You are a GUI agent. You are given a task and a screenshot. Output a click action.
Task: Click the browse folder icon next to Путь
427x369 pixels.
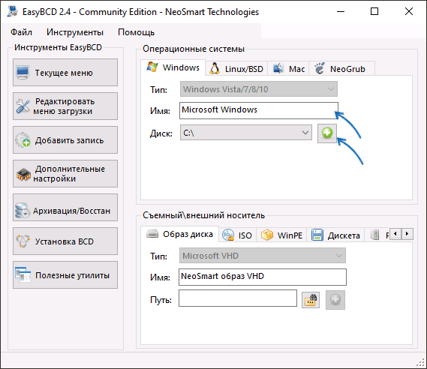pyautogui.click(x=311, y=299)
